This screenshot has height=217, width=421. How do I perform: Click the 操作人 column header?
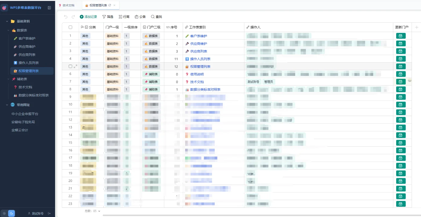pyautogui.click(x=318, y=27)
